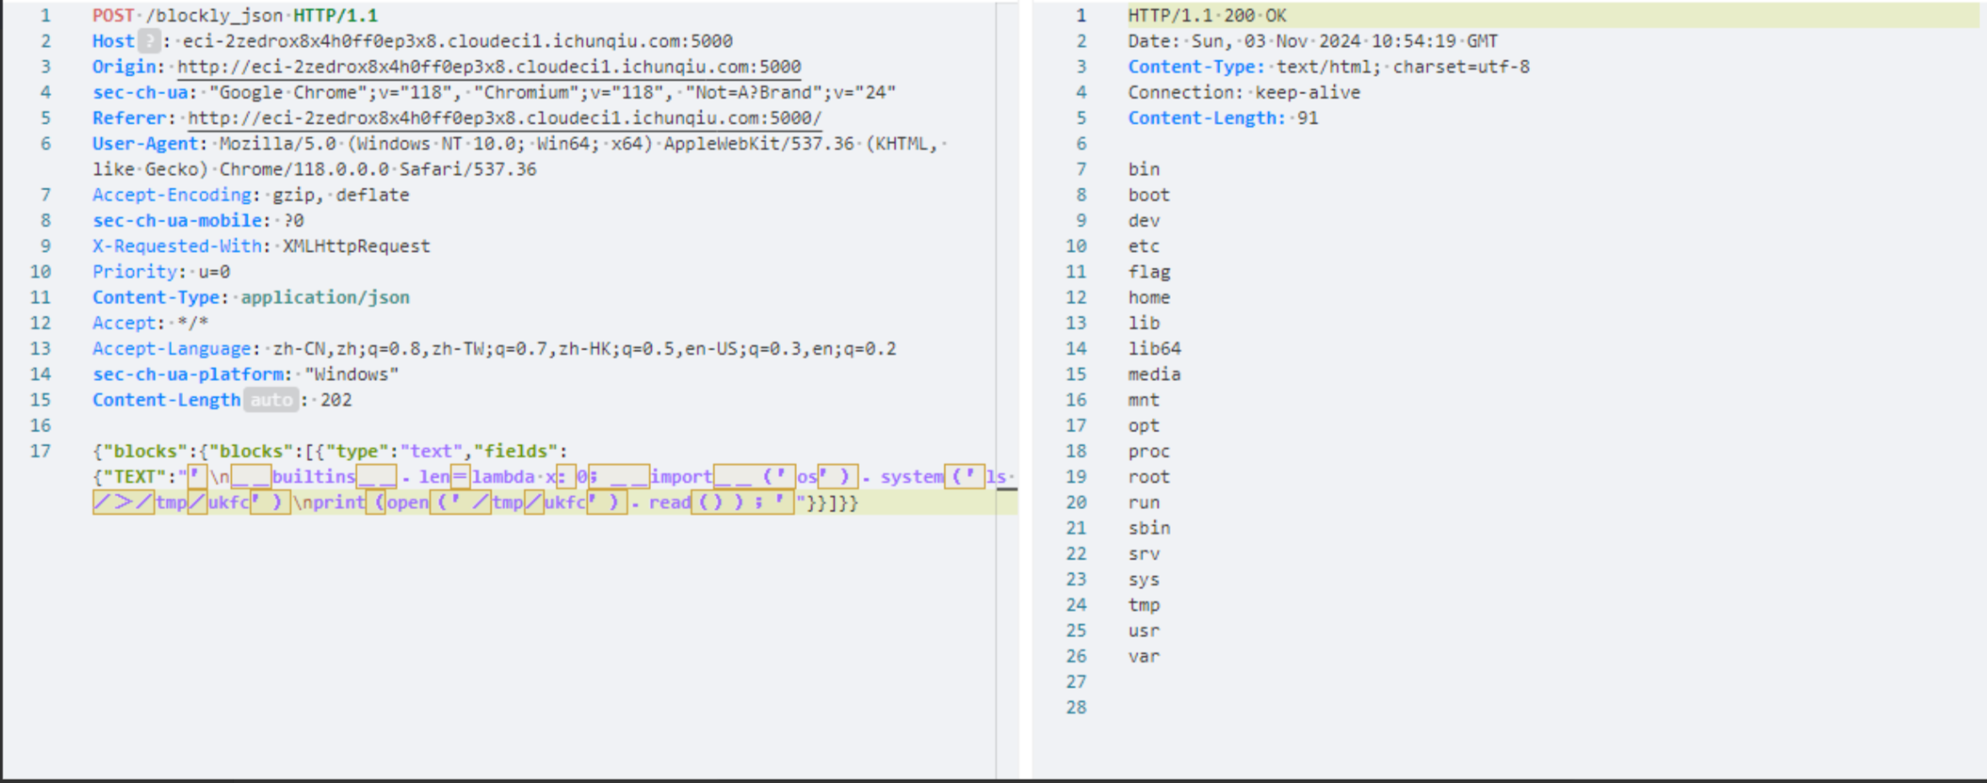The height and width of the screenshot is (783, 1987).
Task: Click request line number 17
Action: [x=40, y=451]
